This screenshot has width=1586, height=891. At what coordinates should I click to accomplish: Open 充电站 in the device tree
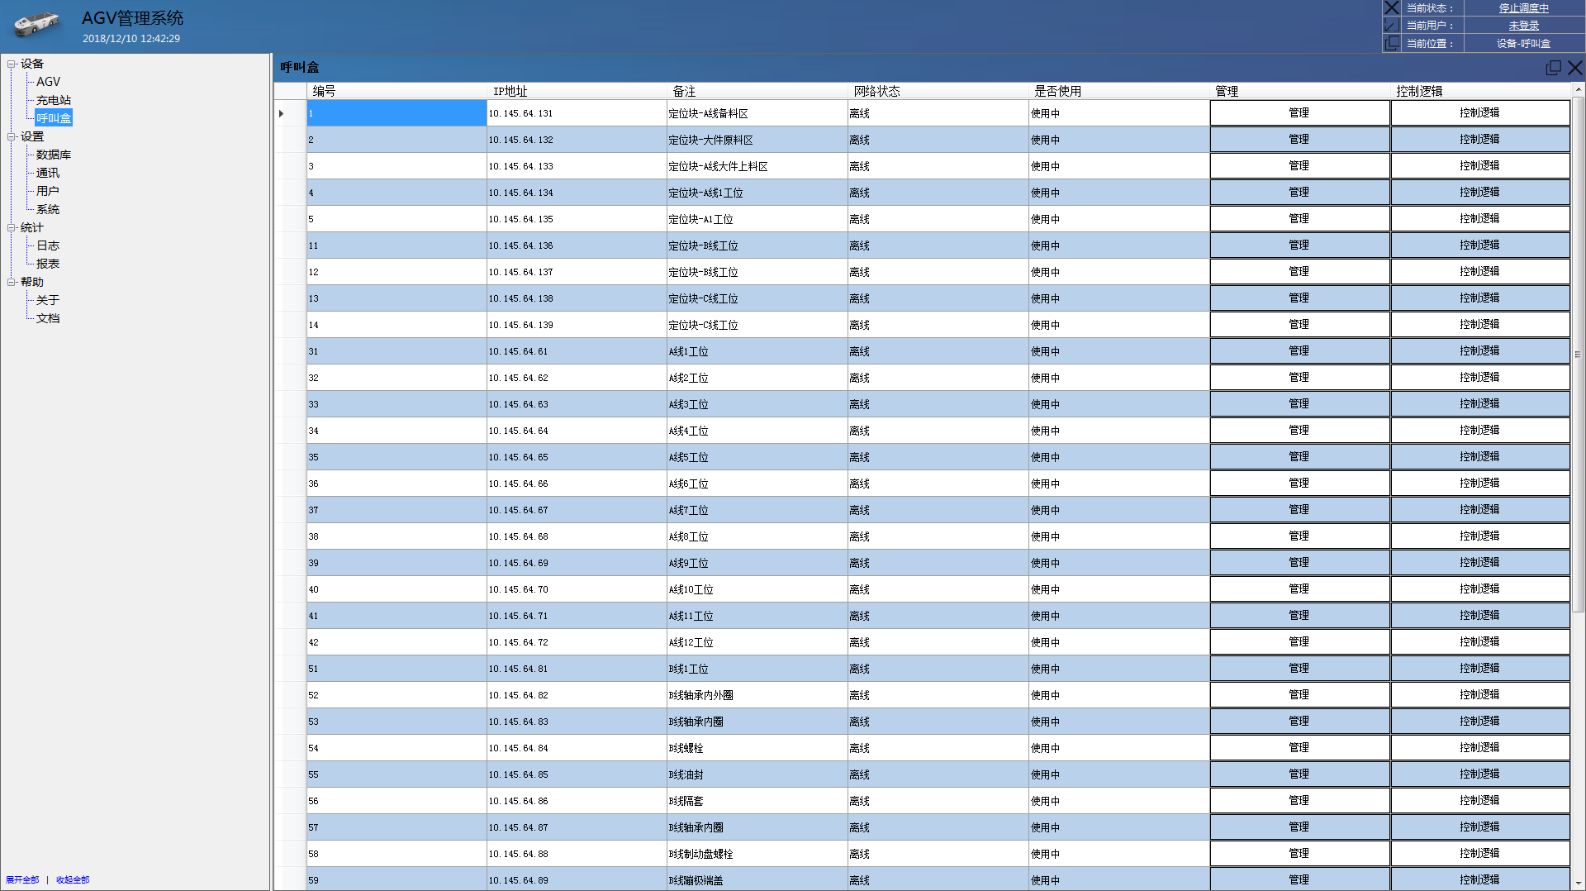click(x=54, y=100)
